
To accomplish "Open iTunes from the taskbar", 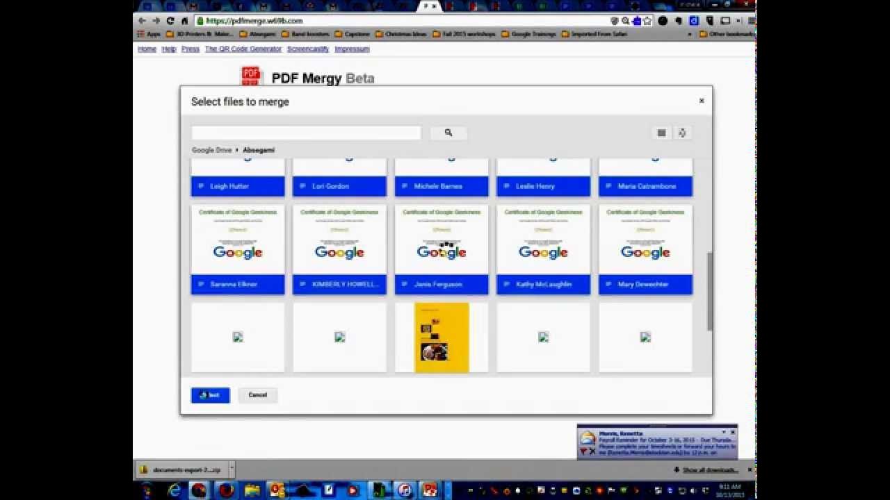I will pos(405,490).
